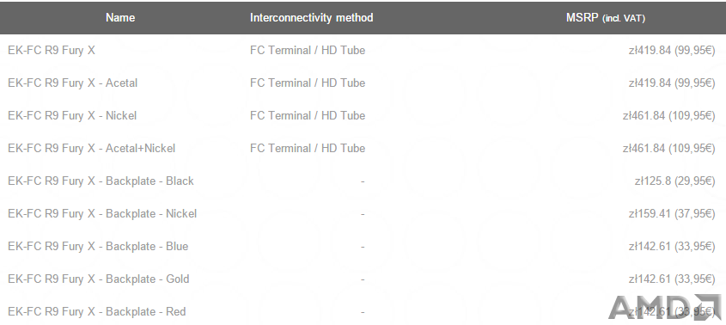Open the EK-FC R9 Fury X product
726x325 pixels.
pos(52,50)
